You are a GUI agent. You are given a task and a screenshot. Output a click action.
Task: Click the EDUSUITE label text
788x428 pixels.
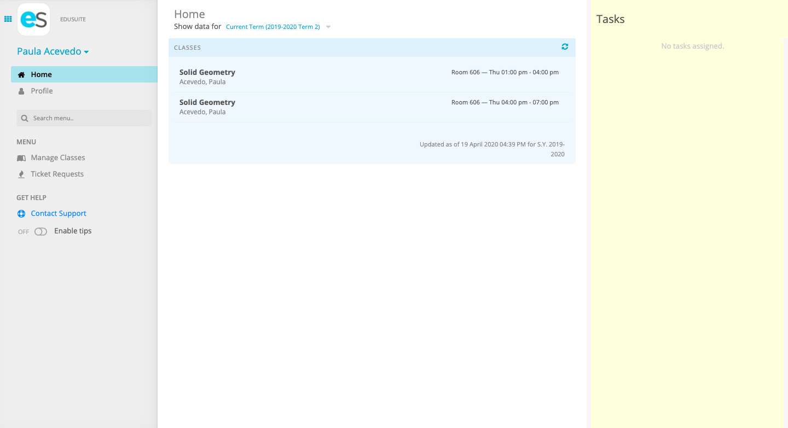coord(73,19)
